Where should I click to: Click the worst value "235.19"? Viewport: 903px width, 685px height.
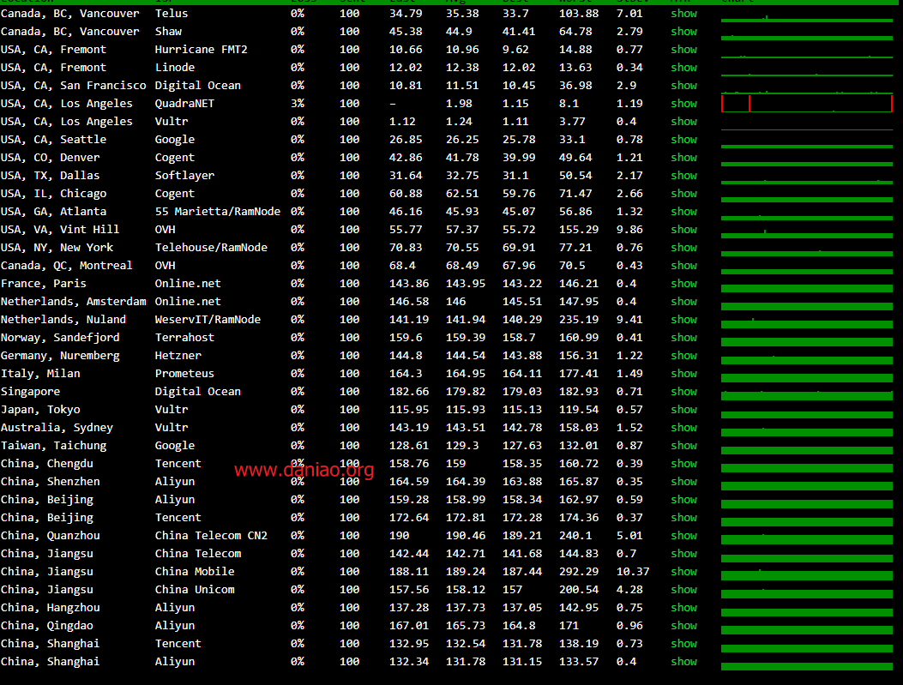pyautogui.click(x=579, y=319)
